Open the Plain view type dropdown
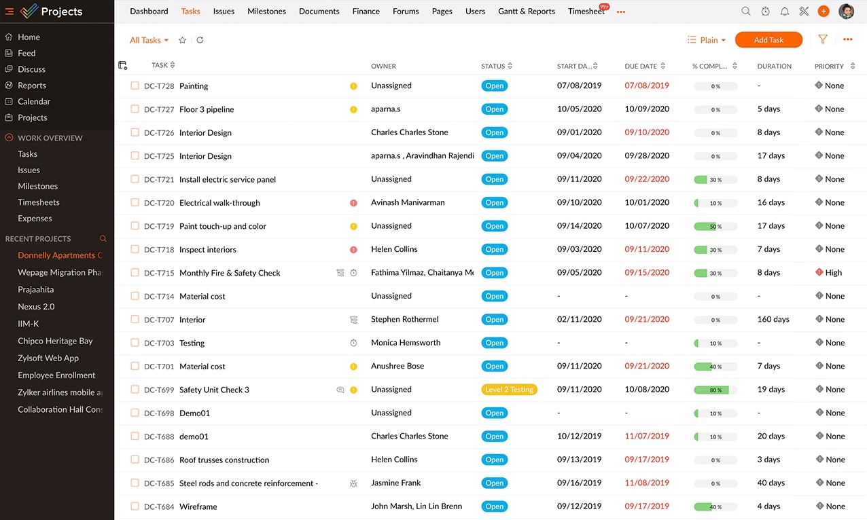 [x=707, y=40]
